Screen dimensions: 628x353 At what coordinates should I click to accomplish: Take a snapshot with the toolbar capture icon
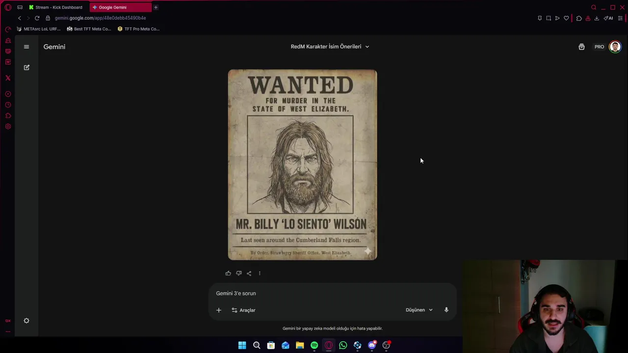coord(549,18)
